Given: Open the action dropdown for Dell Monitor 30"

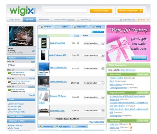Looking at the screenshot, I should coord(94,83).
